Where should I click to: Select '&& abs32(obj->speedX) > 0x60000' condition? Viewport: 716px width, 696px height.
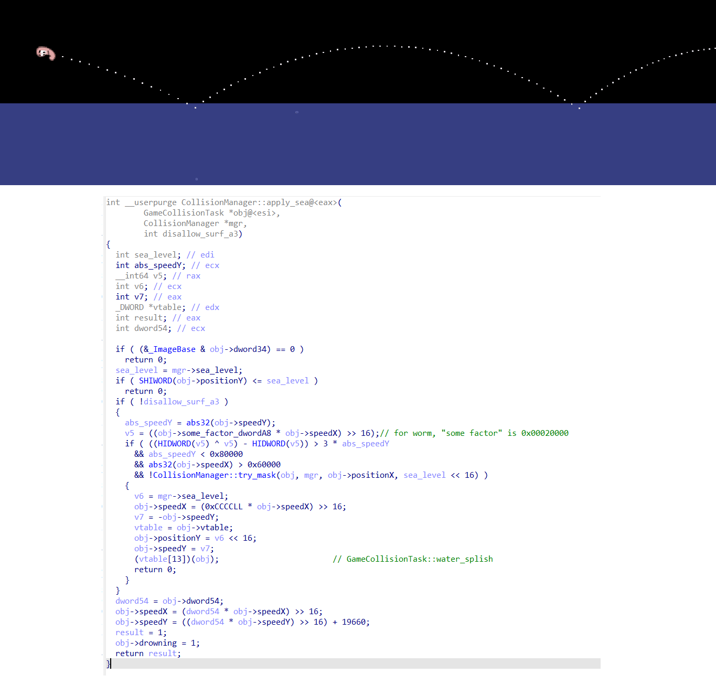tap(208, 465)
